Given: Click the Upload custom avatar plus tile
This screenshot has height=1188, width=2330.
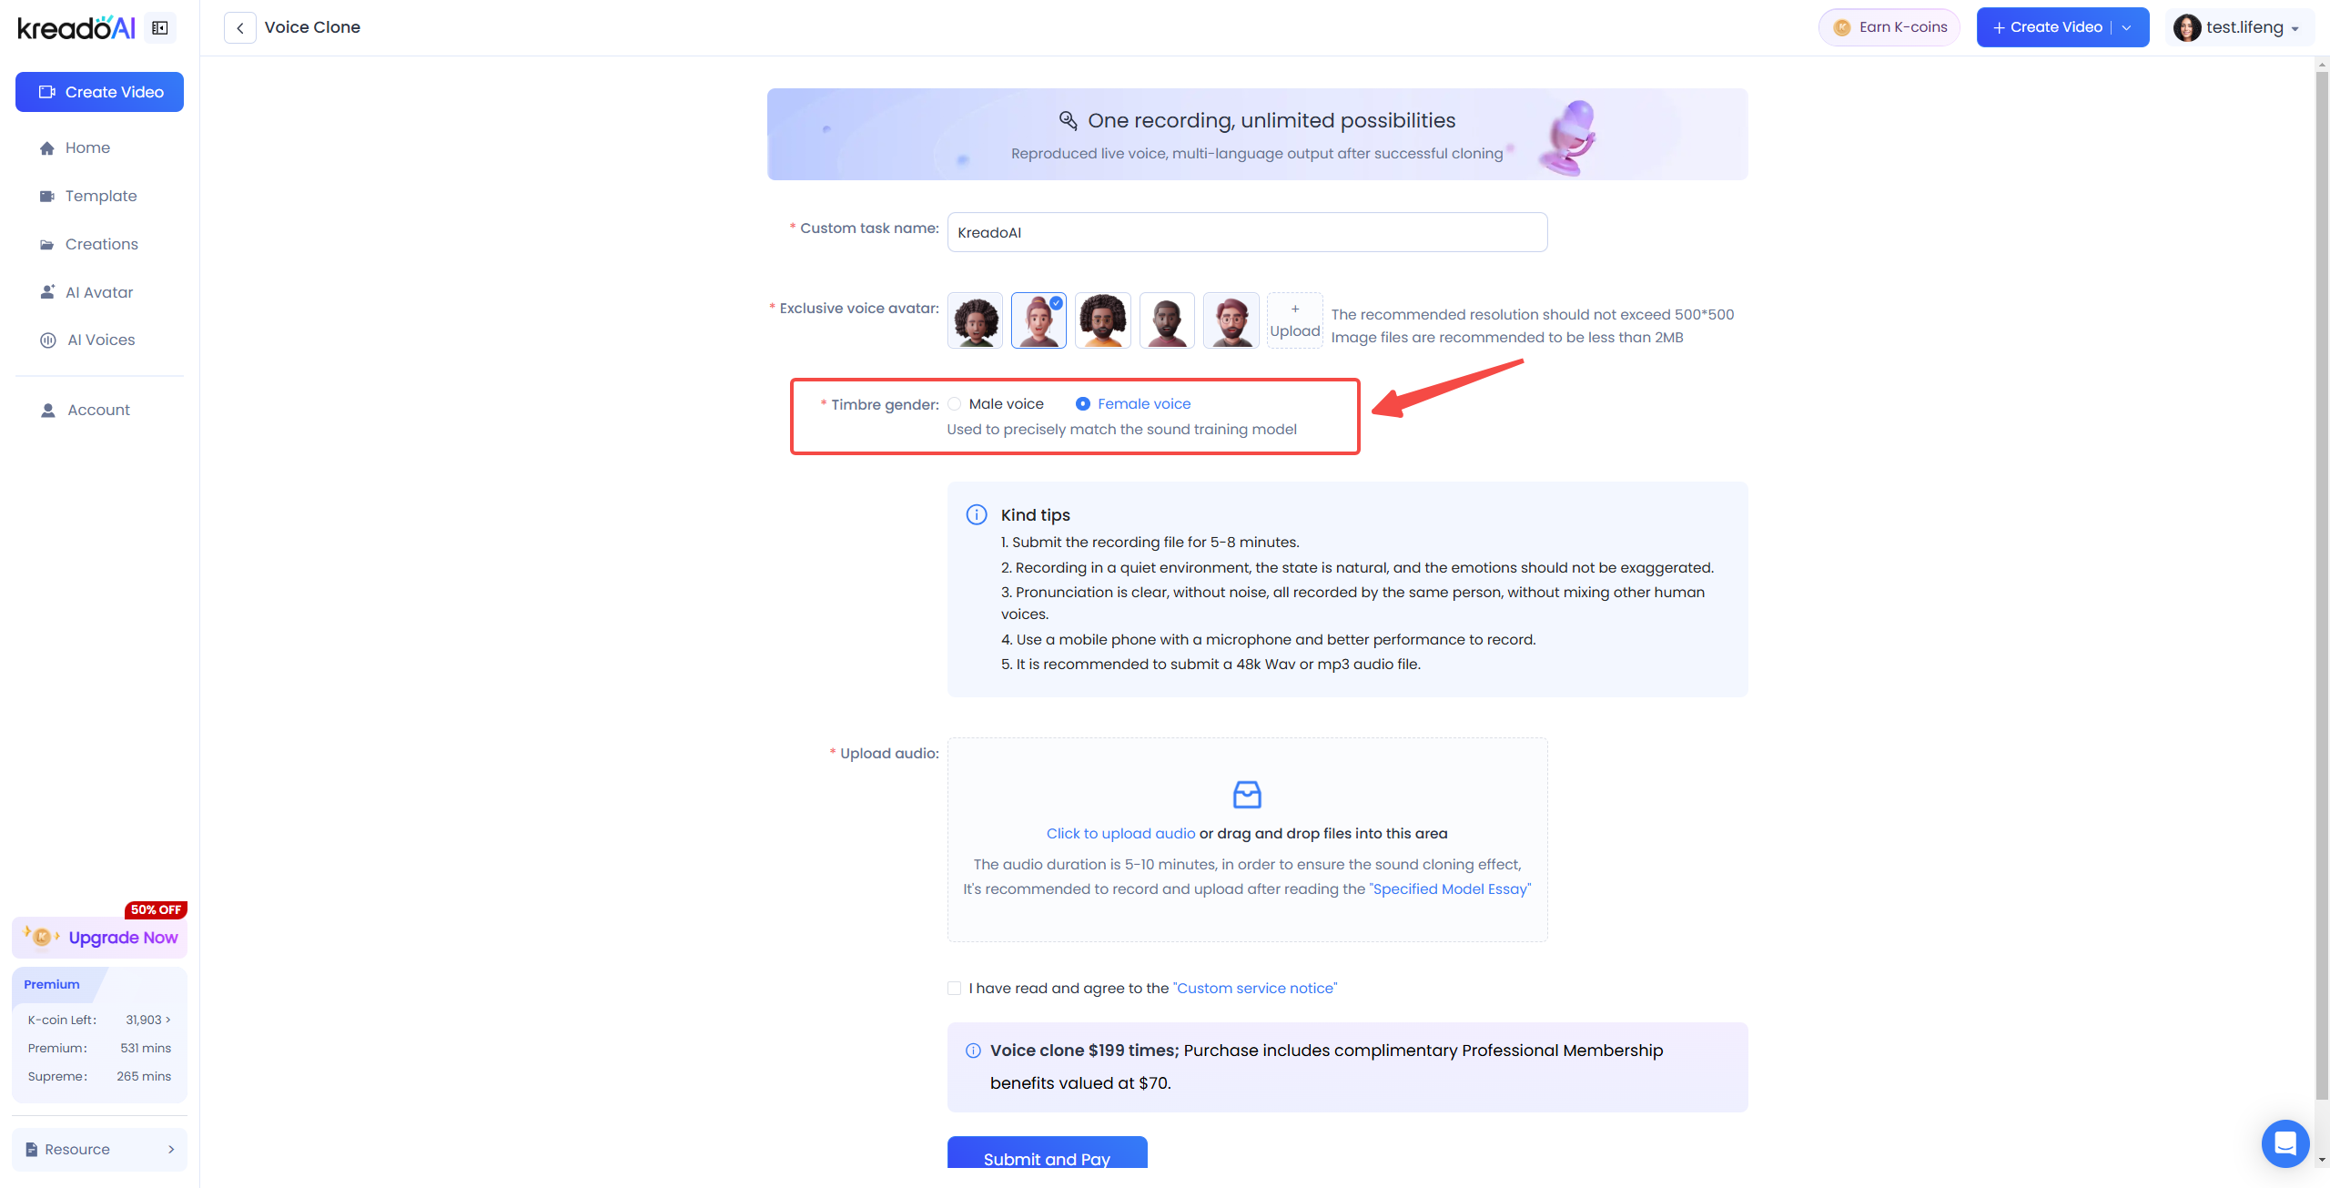Looking at the screenshot, I should click(x=1294, y=320).
